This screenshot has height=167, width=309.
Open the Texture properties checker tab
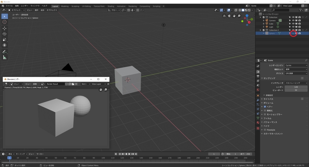point(258,128)
